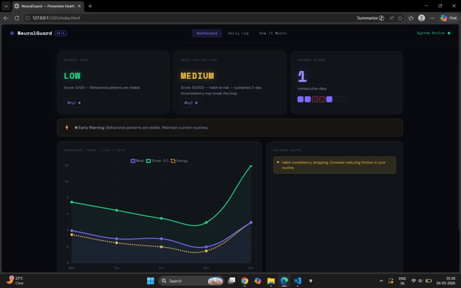The width and height of the screenshot is (461, 288).
Task: Reload the page with the refresh icon
Action: tap(17, 18)
